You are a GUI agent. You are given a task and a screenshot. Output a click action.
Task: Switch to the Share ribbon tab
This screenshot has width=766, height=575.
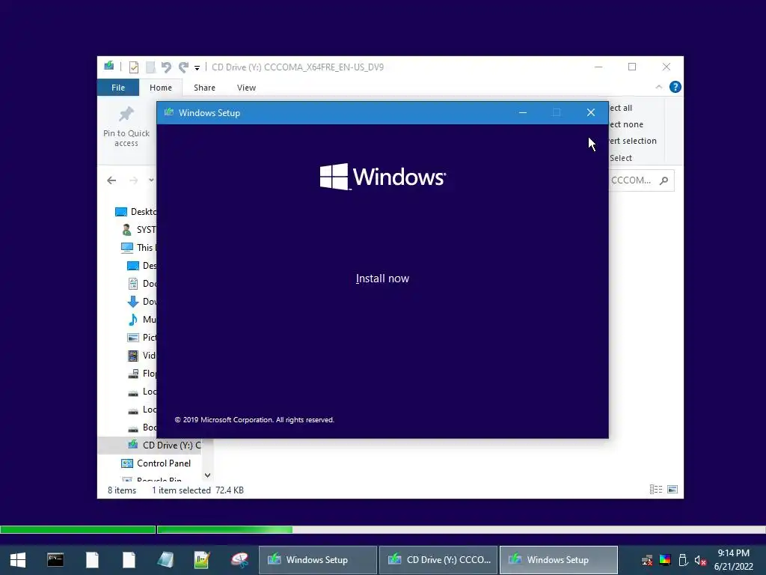coord(204,88)
